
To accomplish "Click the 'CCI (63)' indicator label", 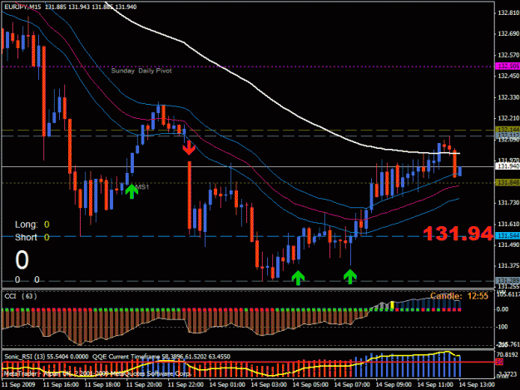I will point(21,296).
